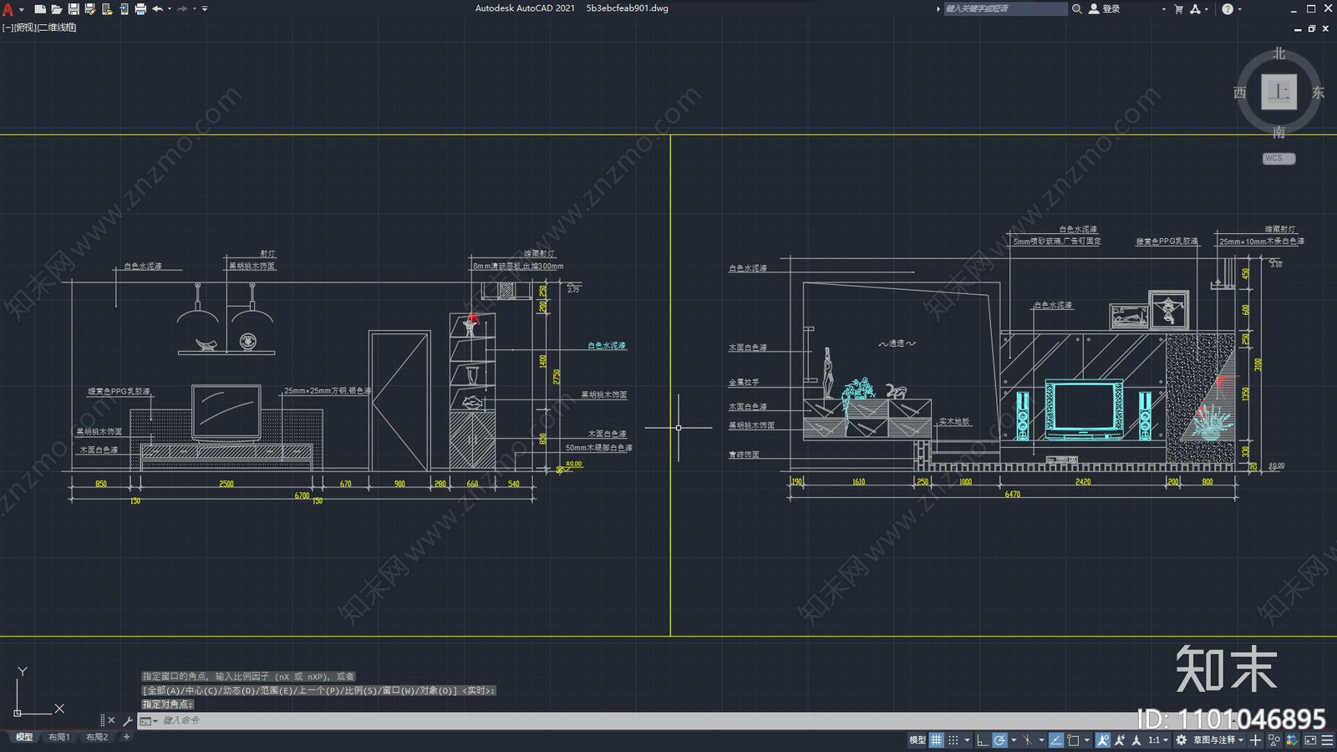1337x752 pixels.
Task: Close the command line with X icon
Action: [111, 720]
